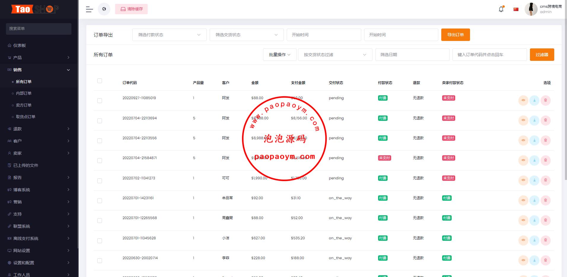The image size is (567, 277).
Task: View order 20220927-11085019 with eye icon
Action: (523, 100)
